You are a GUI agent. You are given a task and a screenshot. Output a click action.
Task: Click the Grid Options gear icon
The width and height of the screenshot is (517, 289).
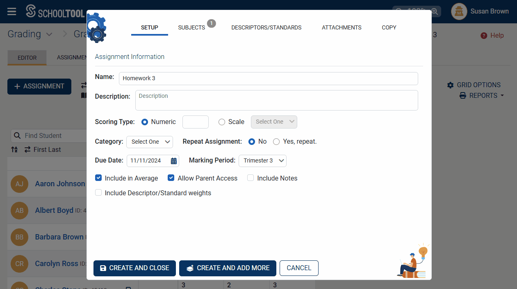[451, 85]
